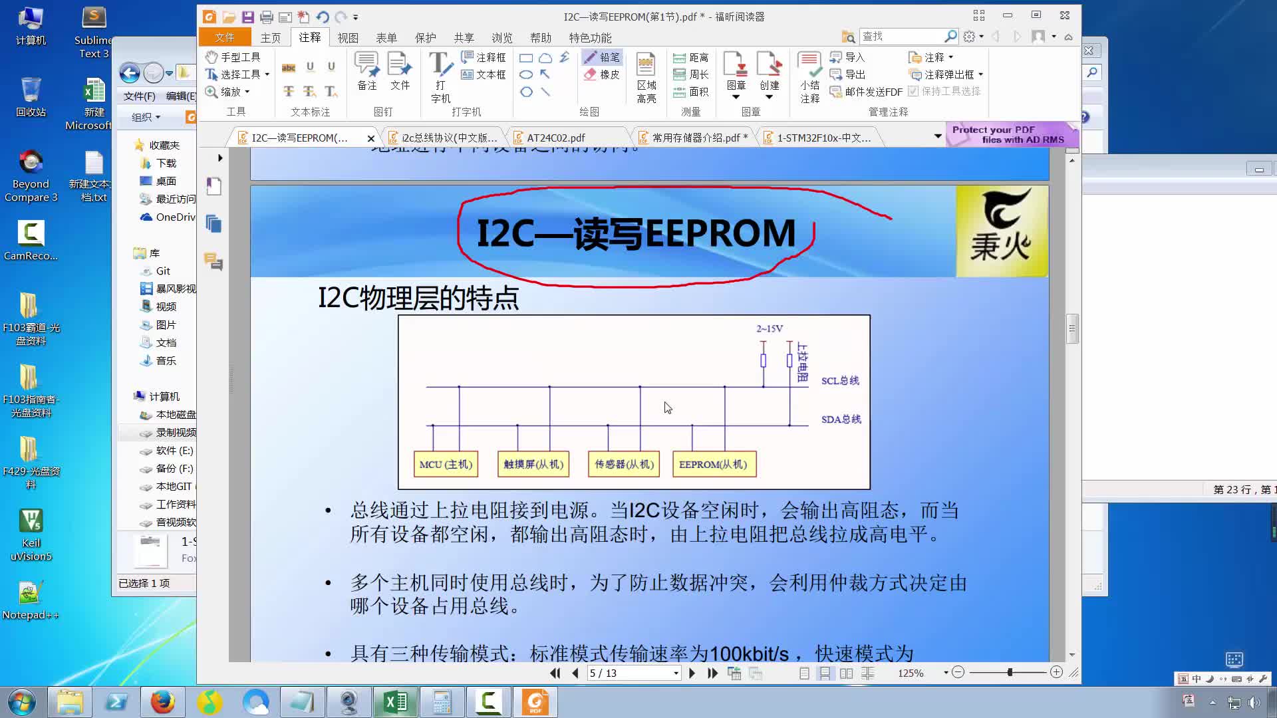Toggle the underline text annotation (U)
This screenshot has width=1277, height=718.
click(310, 66)
